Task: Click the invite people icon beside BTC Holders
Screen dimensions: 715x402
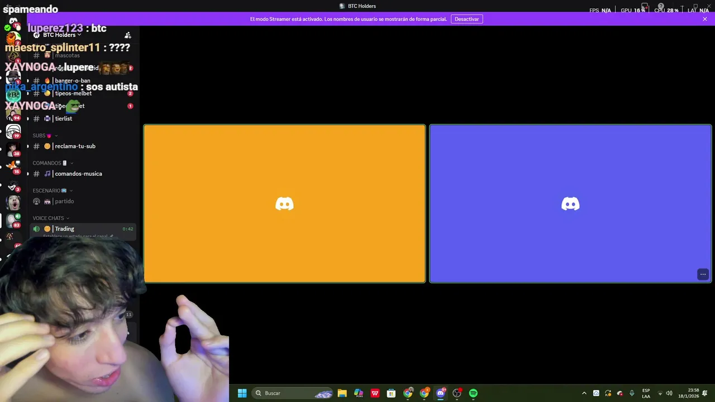Action: [128, 35]
